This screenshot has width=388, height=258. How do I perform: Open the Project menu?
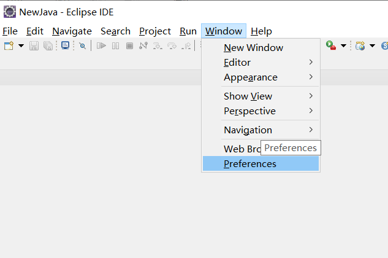(x=155, y=31)
